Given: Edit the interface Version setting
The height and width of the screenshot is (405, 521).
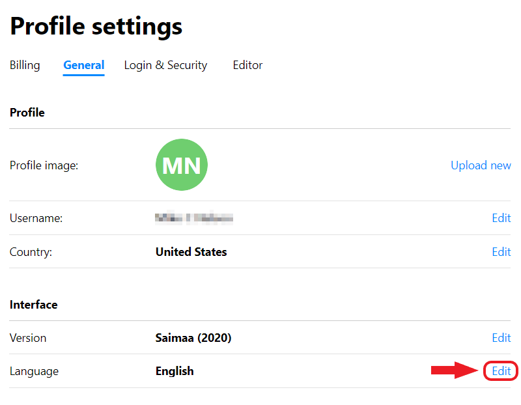Looking at the screenshot, I should 501,338.
